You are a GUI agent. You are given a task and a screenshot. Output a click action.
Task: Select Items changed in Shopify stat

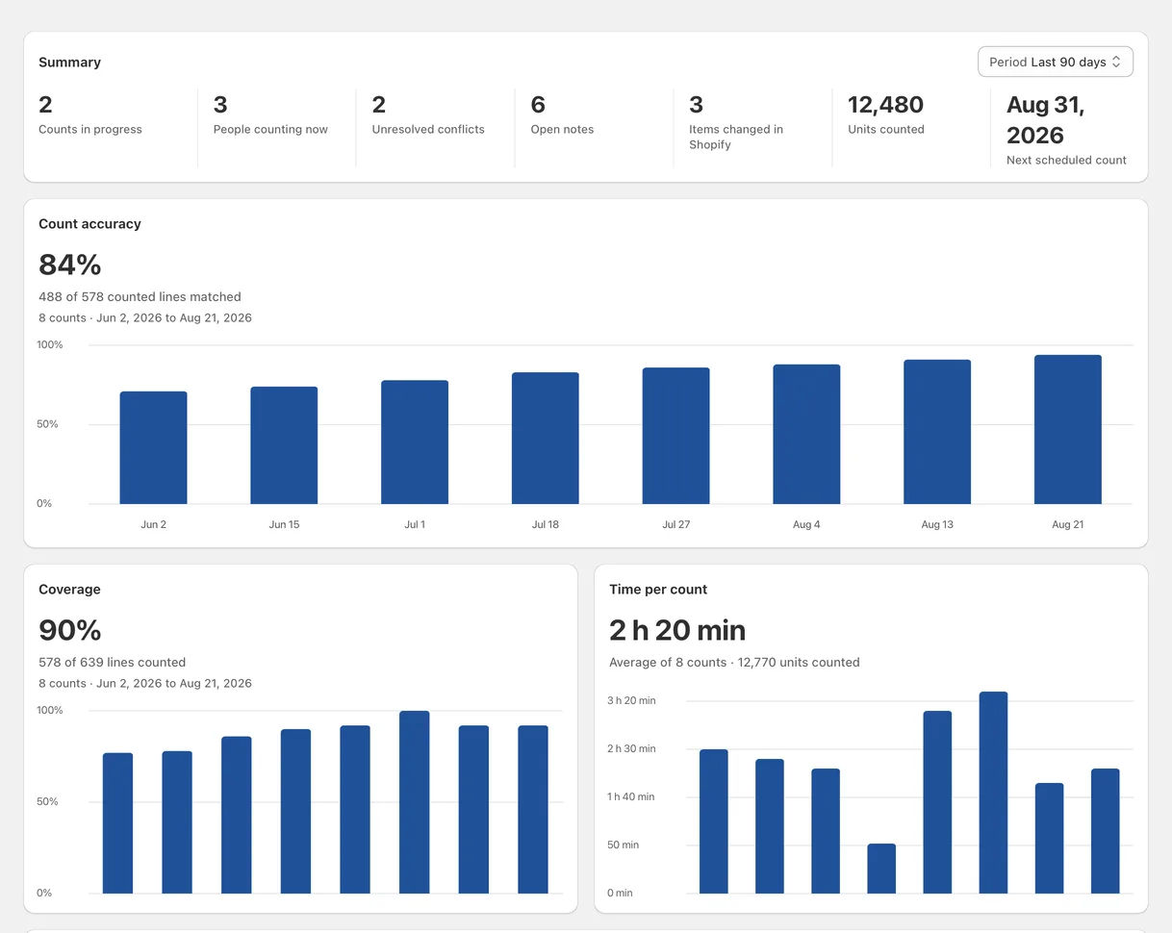coord(736,123)
